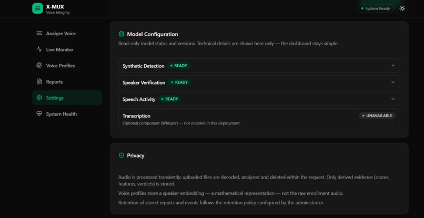Screen dimensions: 424x218
Task: Click the 'Voice Integrity' subtitle
Action: 57,13
